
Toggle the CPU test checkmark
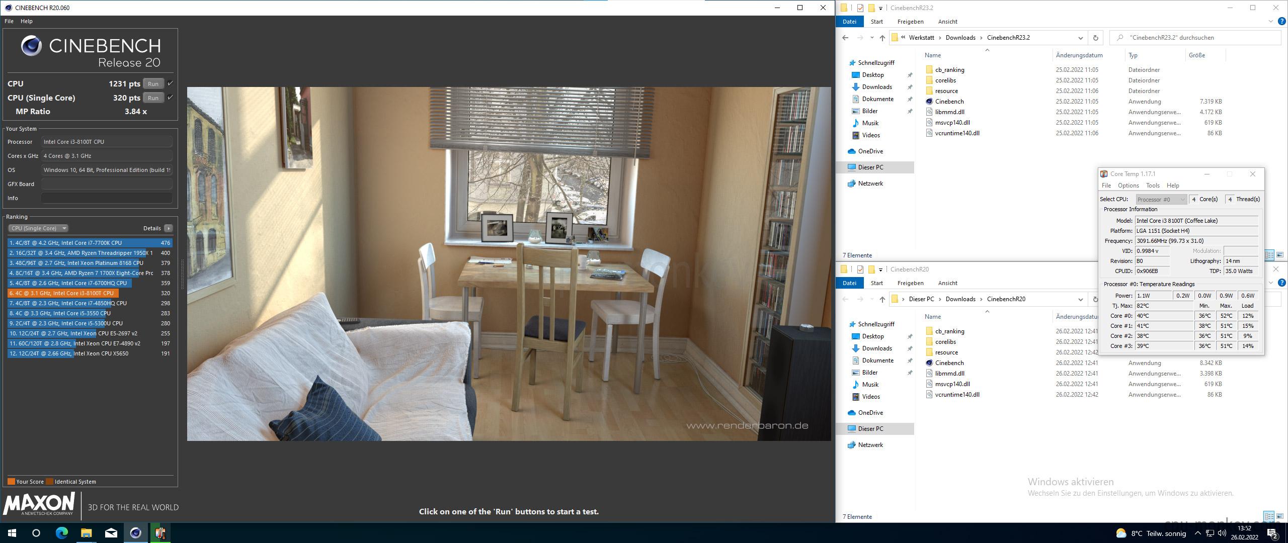[170, 83]
